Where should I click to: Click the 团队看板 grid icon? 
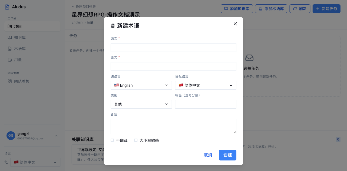pos(10,81)
